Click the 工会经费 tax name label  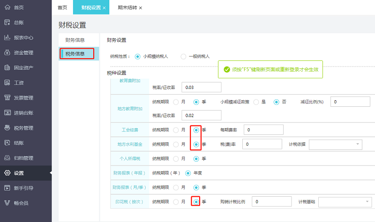click(130, 130)
